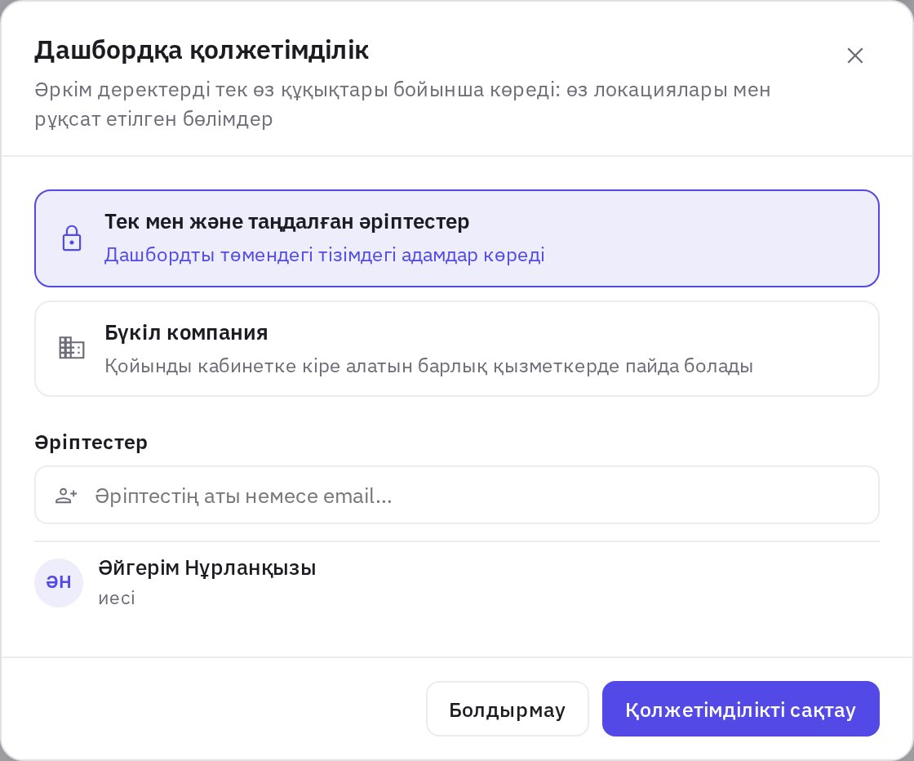914x761 pixels.
Task: Click the 'иесі' role label
Action: [x=117, y=598]
